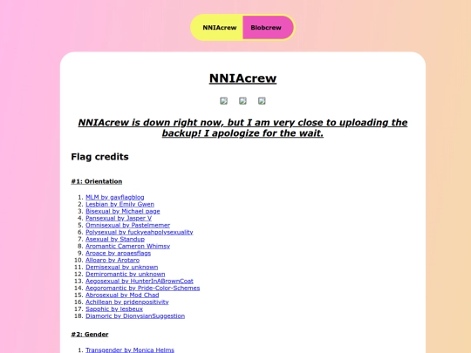Open the Omnisexual by Pastelmemer link
This screenshot has width=471, height=353.
[x=127, y=225]
